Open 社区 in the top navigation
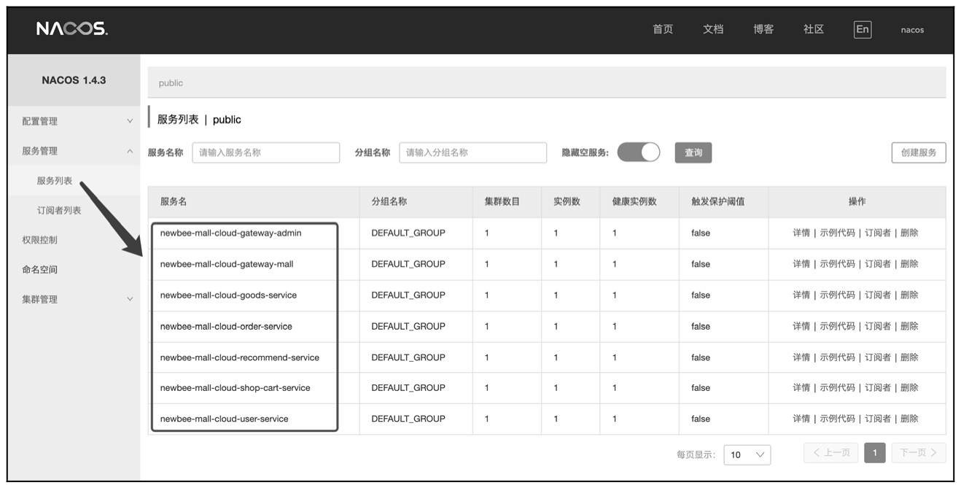The width and height of the screenshot is (961, 488). [814, 29]
